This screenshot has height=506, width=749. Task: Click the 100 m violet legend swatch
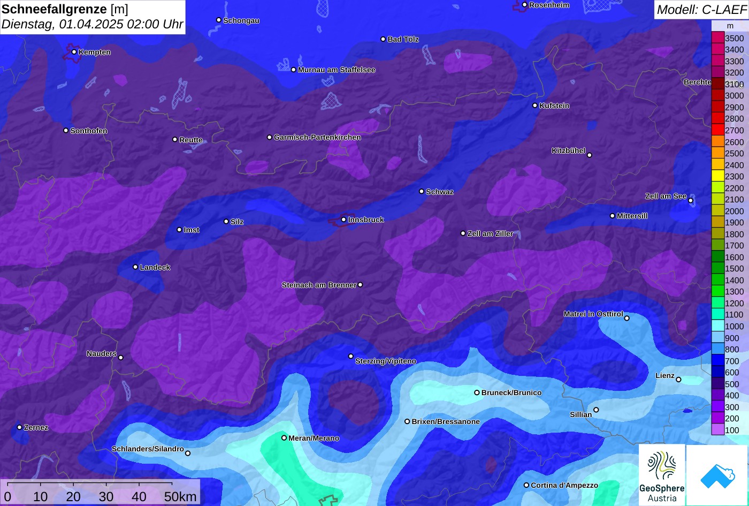tap(718, 430)
